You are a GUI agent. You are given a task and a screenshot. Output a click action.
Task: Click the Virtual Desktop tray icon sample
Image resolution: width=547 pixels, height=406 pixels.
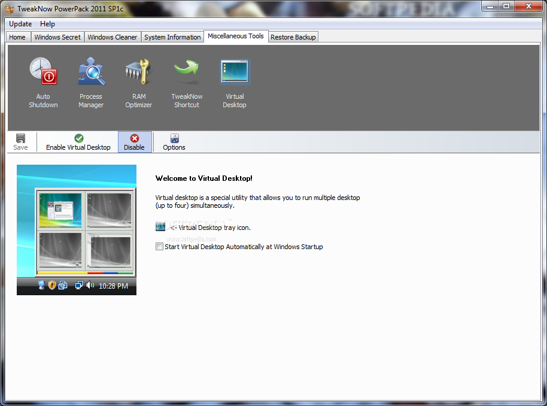point(160,227)
